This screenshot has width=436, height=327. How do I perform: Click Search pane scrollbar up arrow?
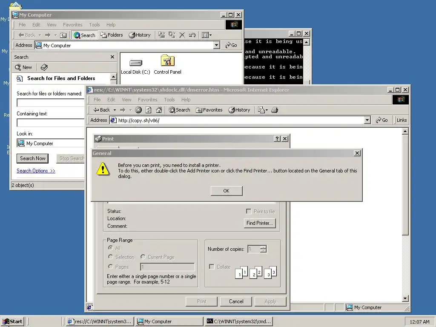point(113,77)
